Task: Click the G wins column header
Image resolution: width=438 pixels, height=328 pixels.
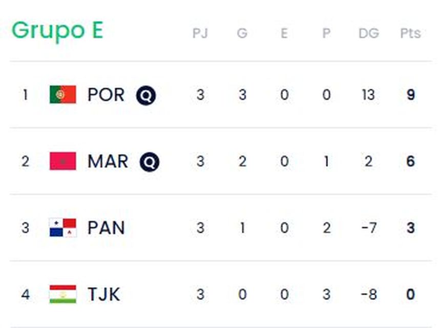Action: [x=242, y=33]
